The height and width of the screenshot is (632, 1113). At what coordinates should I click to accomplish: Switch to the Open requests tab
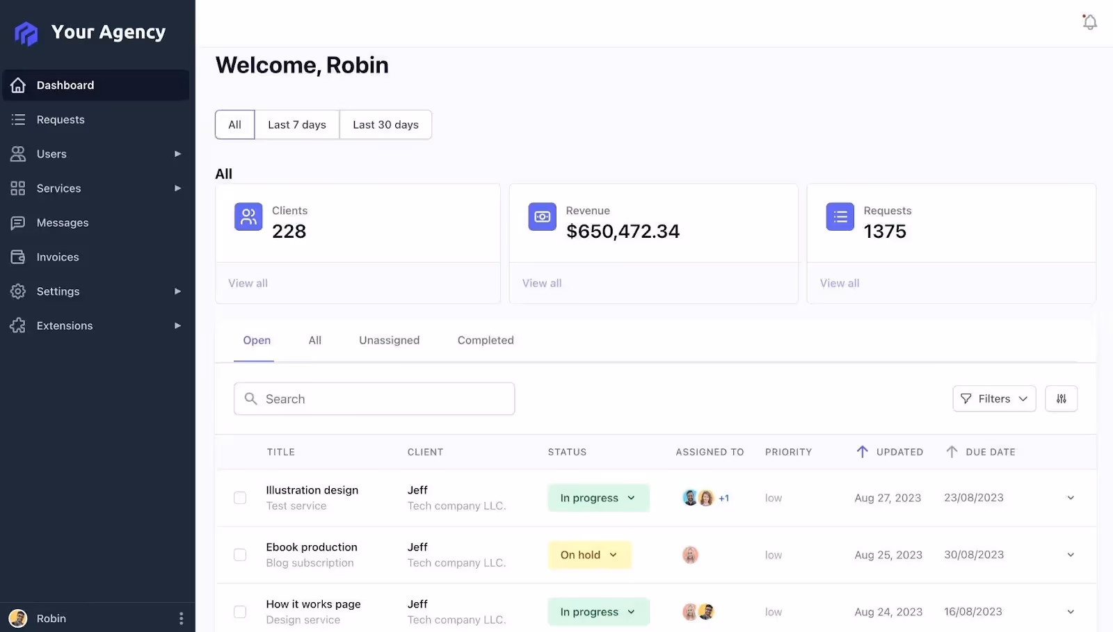(x=257, y=340)
